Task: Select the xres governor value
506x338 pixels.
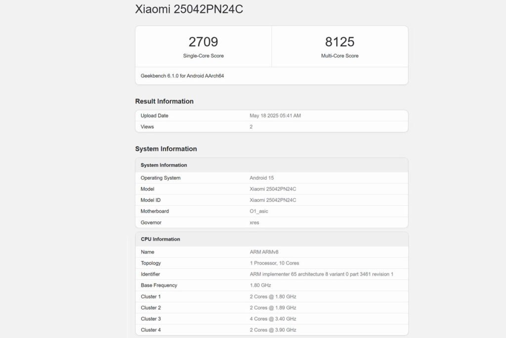Action: pos(254,223)
